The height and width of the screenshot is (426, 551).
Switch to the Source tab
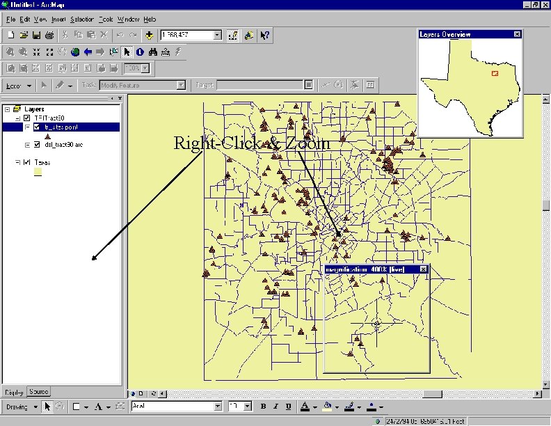pyautogui.click(x=39, y=392)
